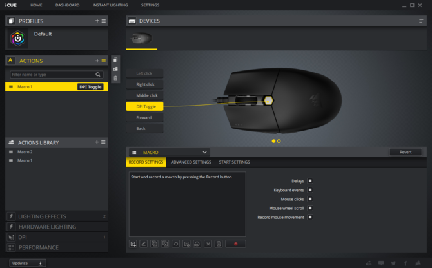This screenshot has height=268, width=432.
Task: Click the X delete icon in macro toolbar
Action: pyautogui.click(x=208, y=244)
